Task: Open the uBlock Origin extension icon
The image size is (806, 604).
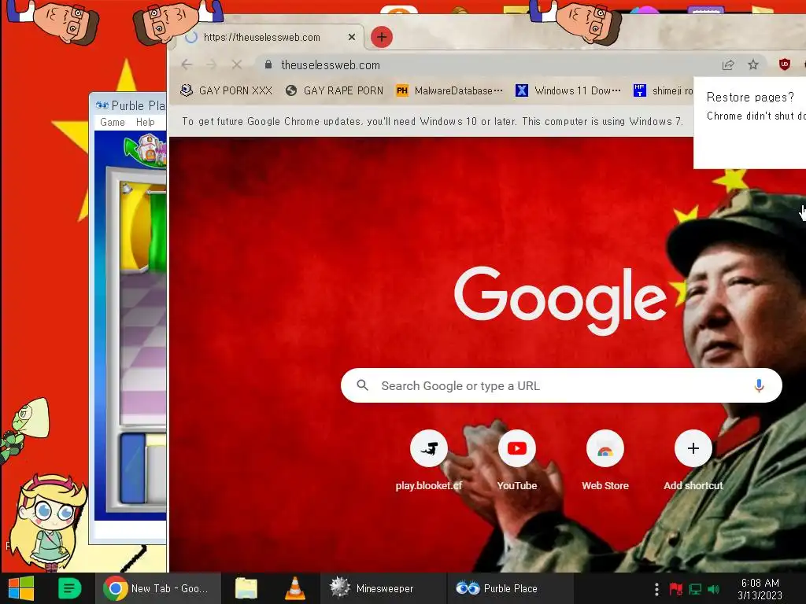Action: 785,64
